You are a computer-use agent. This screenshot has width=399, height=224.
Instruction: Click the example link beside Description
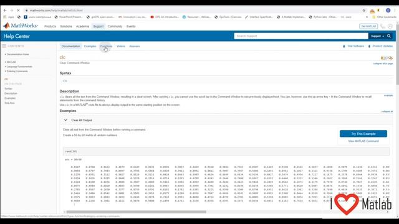click(x=388, y=95)
